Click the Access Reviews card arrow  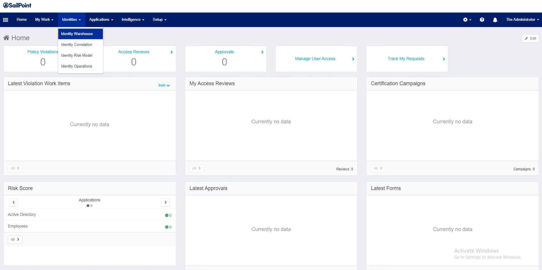coord(171,52)
